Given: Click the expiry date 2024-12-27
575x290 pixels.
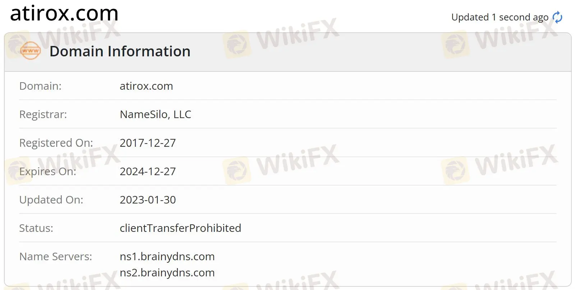Looking at the screenshot, I should tap(148, 172).
